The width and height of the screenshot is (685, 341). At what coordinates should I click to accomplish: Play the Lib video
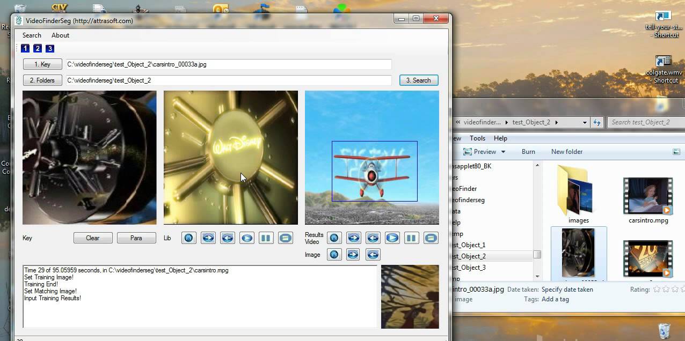[x=247, y=238]
